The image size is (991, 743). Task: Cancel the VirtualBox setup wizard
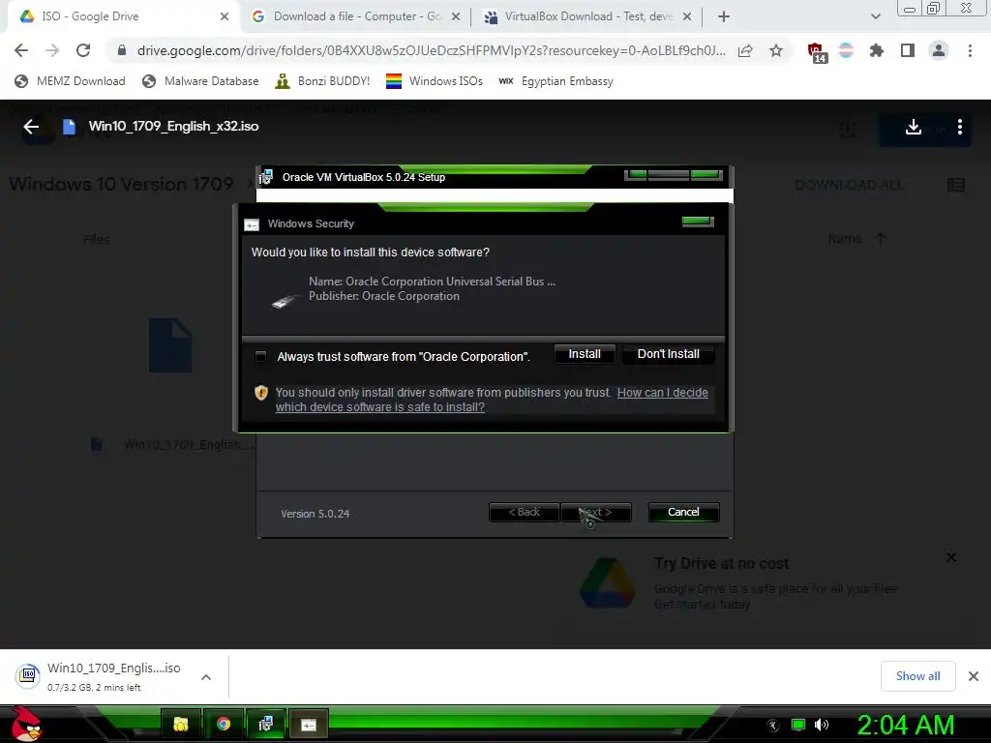pyautogui.click(x=683, y=513)
